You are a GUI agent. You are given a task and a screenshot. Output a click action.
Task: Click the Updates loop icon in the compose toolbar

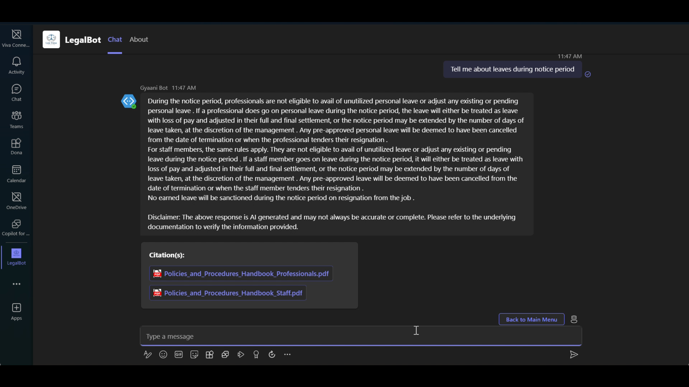[272, 354]
